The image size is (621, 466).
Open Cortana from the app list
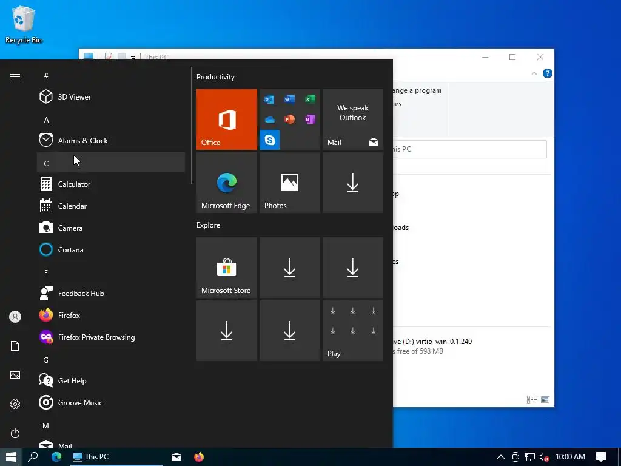111,249
